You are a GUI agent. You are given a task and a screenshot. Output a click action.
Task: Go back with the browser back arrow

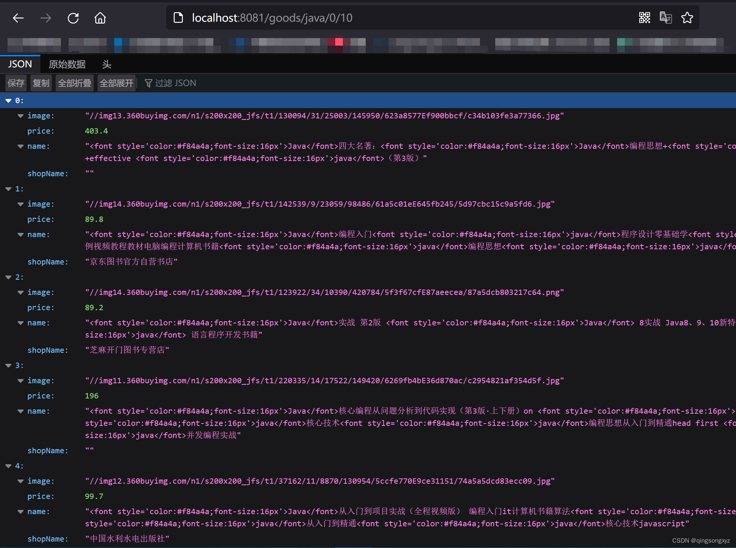18,18
